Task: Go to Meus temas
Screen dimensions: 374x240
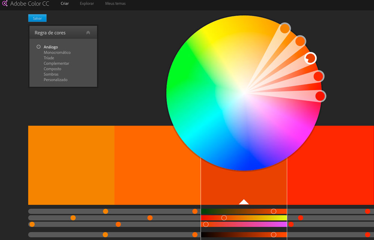Action: click(x=115, y=4)
